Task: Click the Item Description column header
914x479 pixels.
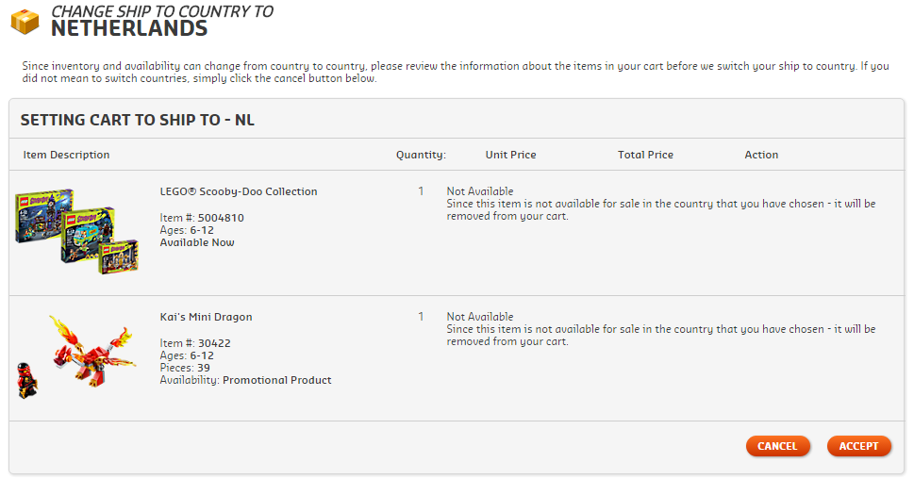Action: (66, 155)
